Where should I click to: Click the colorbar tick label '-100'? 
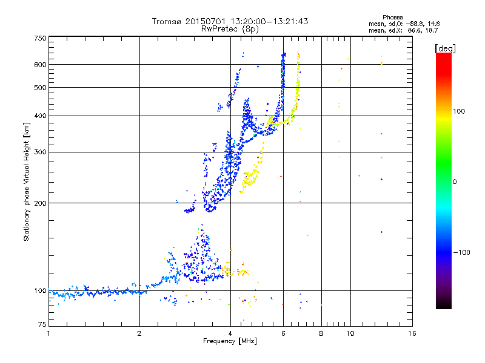[461, 252]
